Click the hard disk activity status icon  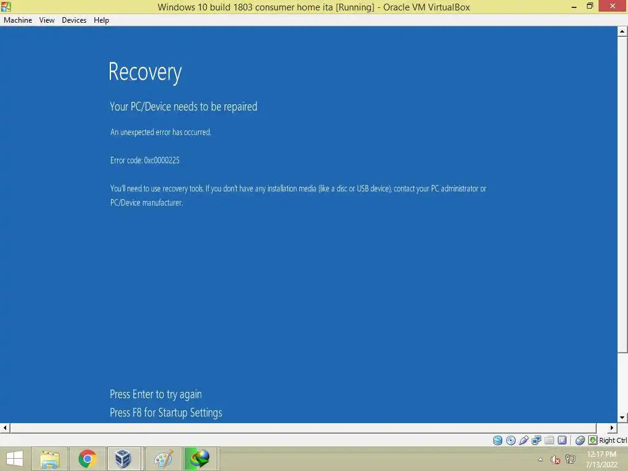coord(497,440)
